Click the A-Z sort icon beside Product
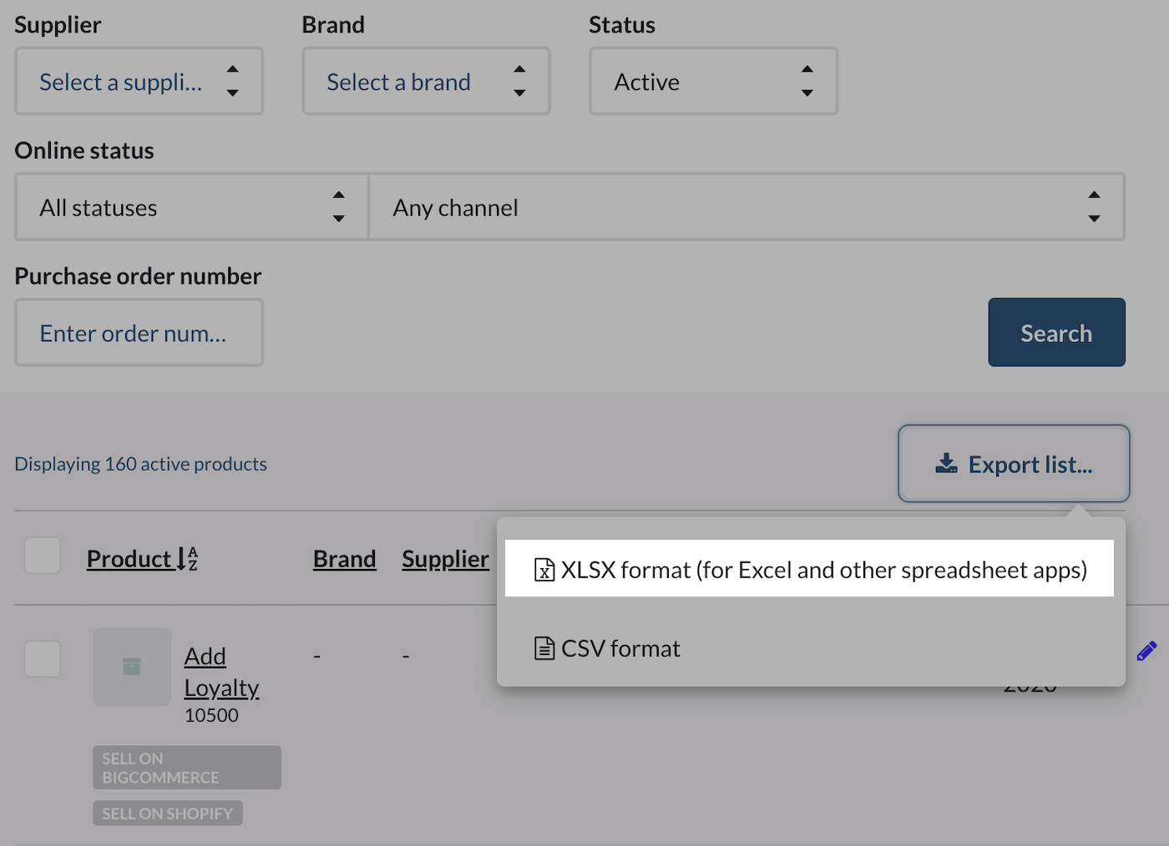This screenshot has width=1169, height=846. [187, 558]
